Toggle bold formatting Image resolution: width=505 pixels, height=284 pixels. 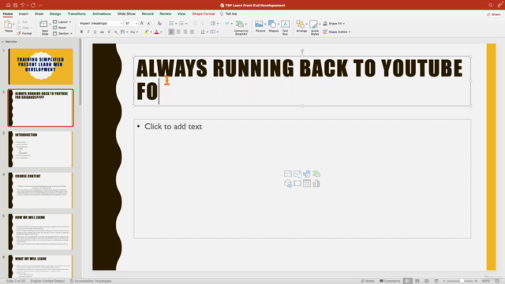[81, 32]
